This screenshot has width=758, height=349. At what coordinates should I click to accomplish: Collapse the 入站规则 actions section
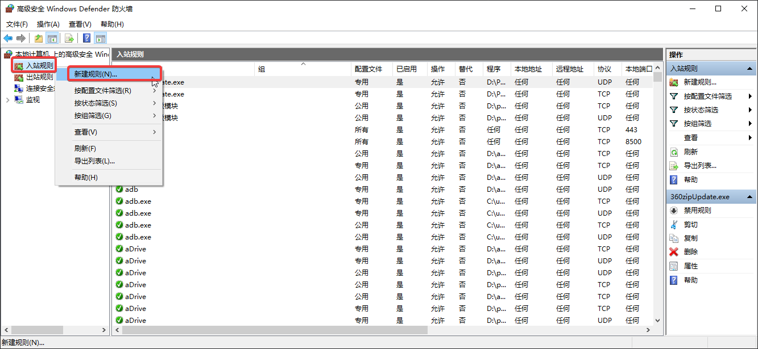coord(751,68)
